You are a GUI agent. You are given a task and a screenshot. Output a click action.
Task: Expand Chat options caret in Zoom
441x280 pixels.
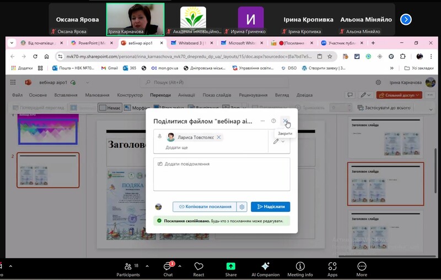180,266
